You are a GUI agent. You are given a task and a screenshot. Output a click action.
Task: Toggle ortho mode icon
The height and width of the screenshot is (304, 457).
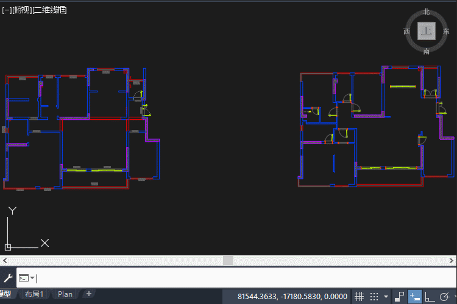click(x=430, y=297)
